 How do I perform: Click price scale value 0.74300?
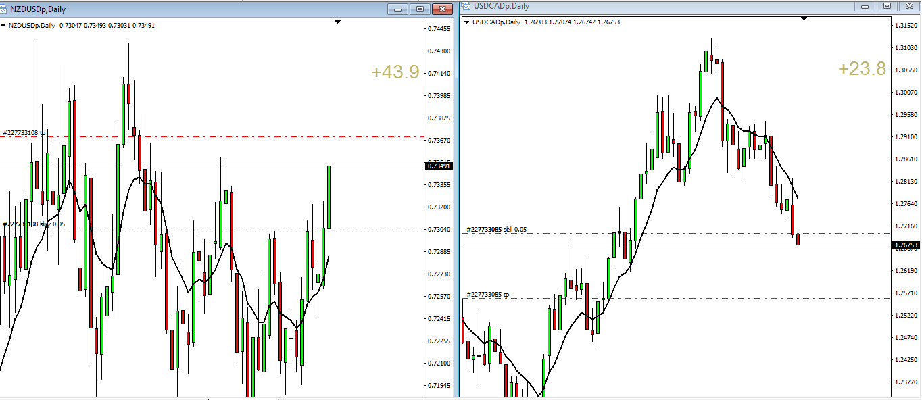[440, 51]
